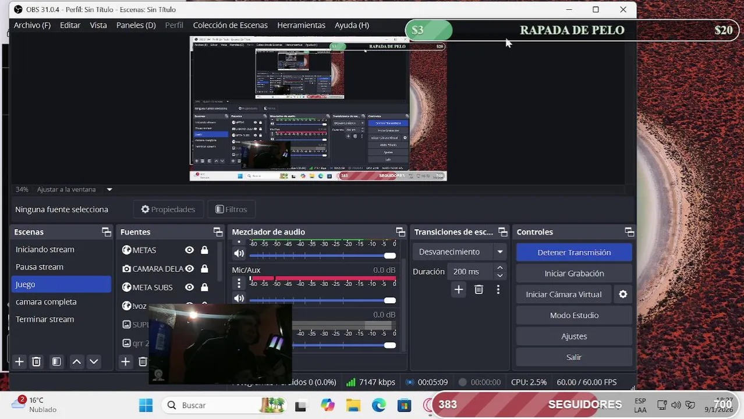
Task: Hide the CAMARA DELA source
Action: 189,268
